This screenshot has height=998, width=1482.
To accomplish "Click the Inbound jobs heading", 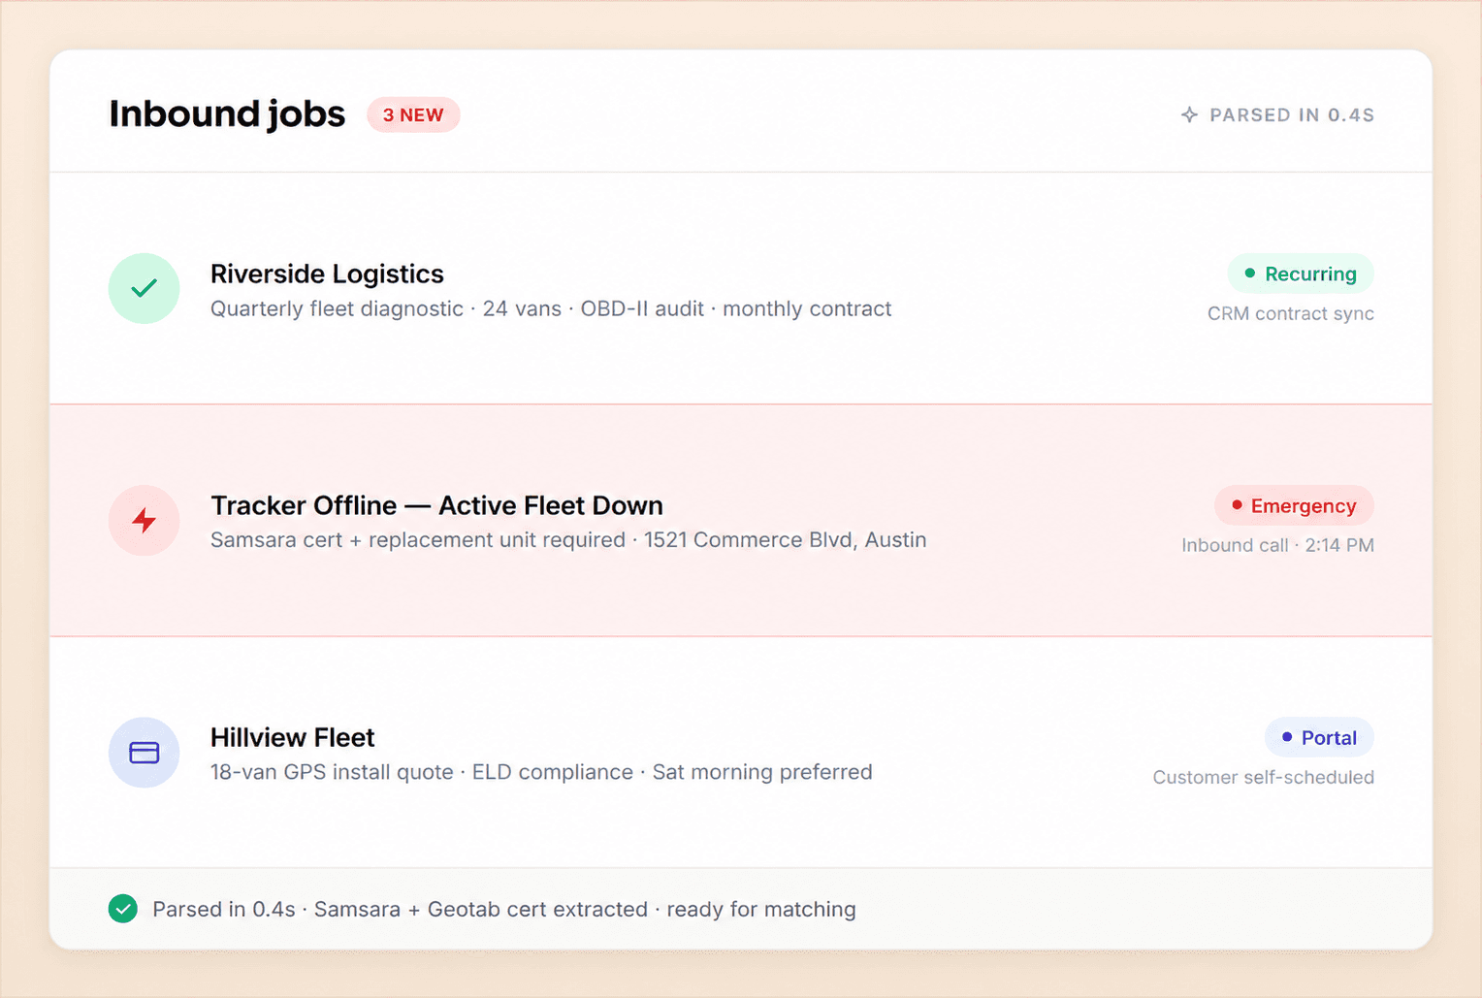I will tap(227, 114).
